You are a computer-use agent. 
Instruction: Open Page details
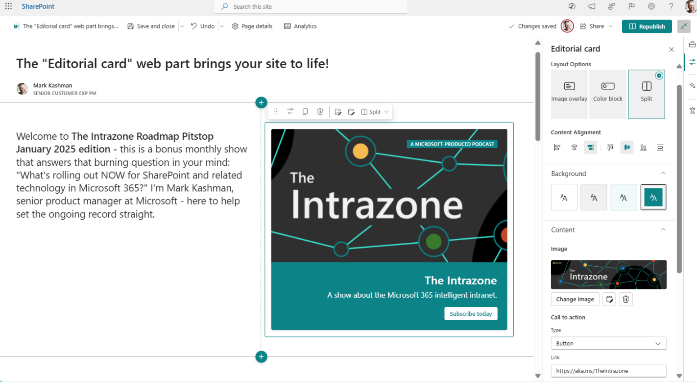(x=252, y=26)
